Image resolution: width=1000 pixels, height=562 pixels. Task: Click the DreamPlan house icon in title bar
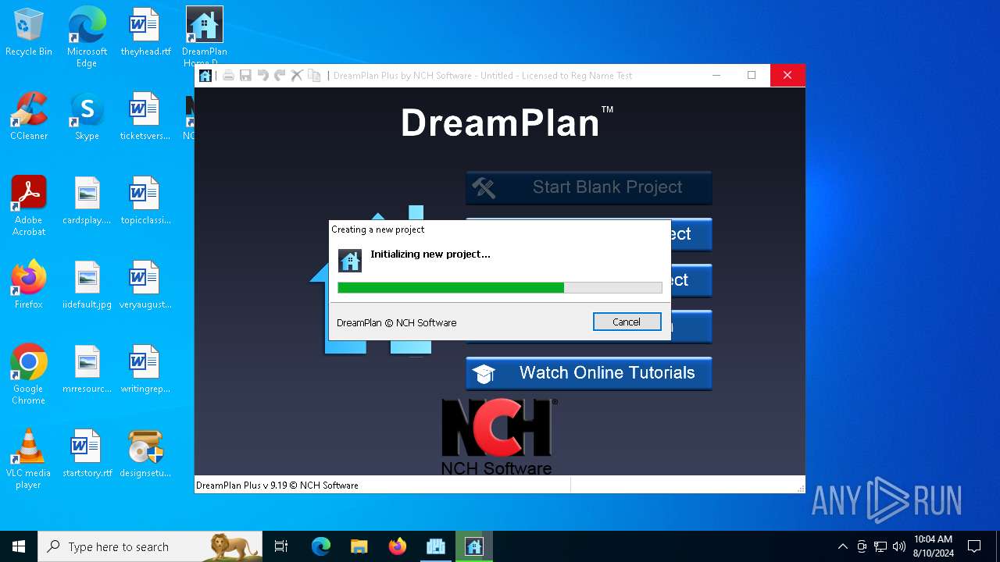point(205,76)
